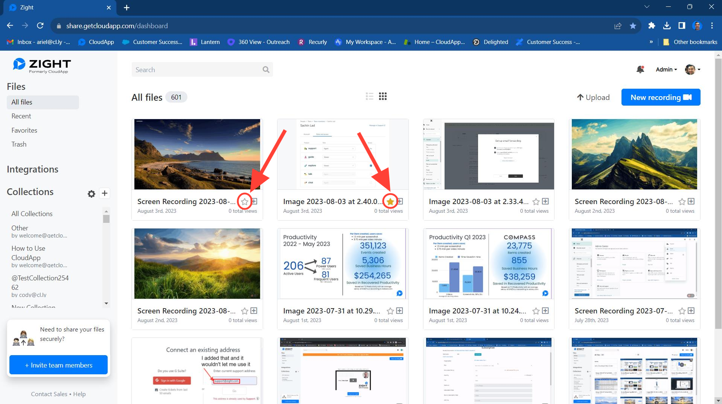Open Contact Sales link
722x404 pixels.
pos(49,394)
